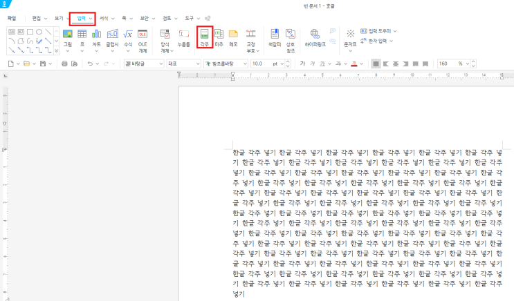Apply distributed paragraph alignment
This screenshot has width=514, height=301.
click(x=415, y=64)
